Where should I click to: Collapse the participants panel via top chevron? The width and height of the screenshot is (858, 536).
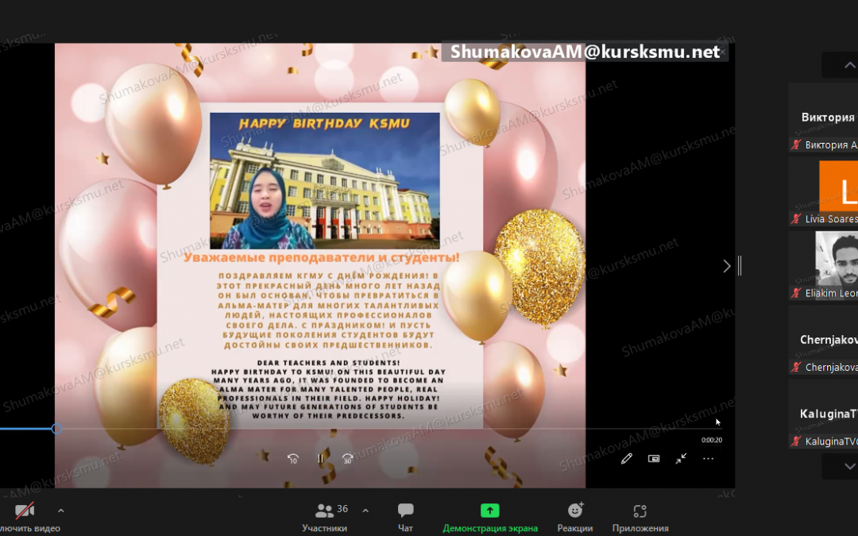[850, 66]
